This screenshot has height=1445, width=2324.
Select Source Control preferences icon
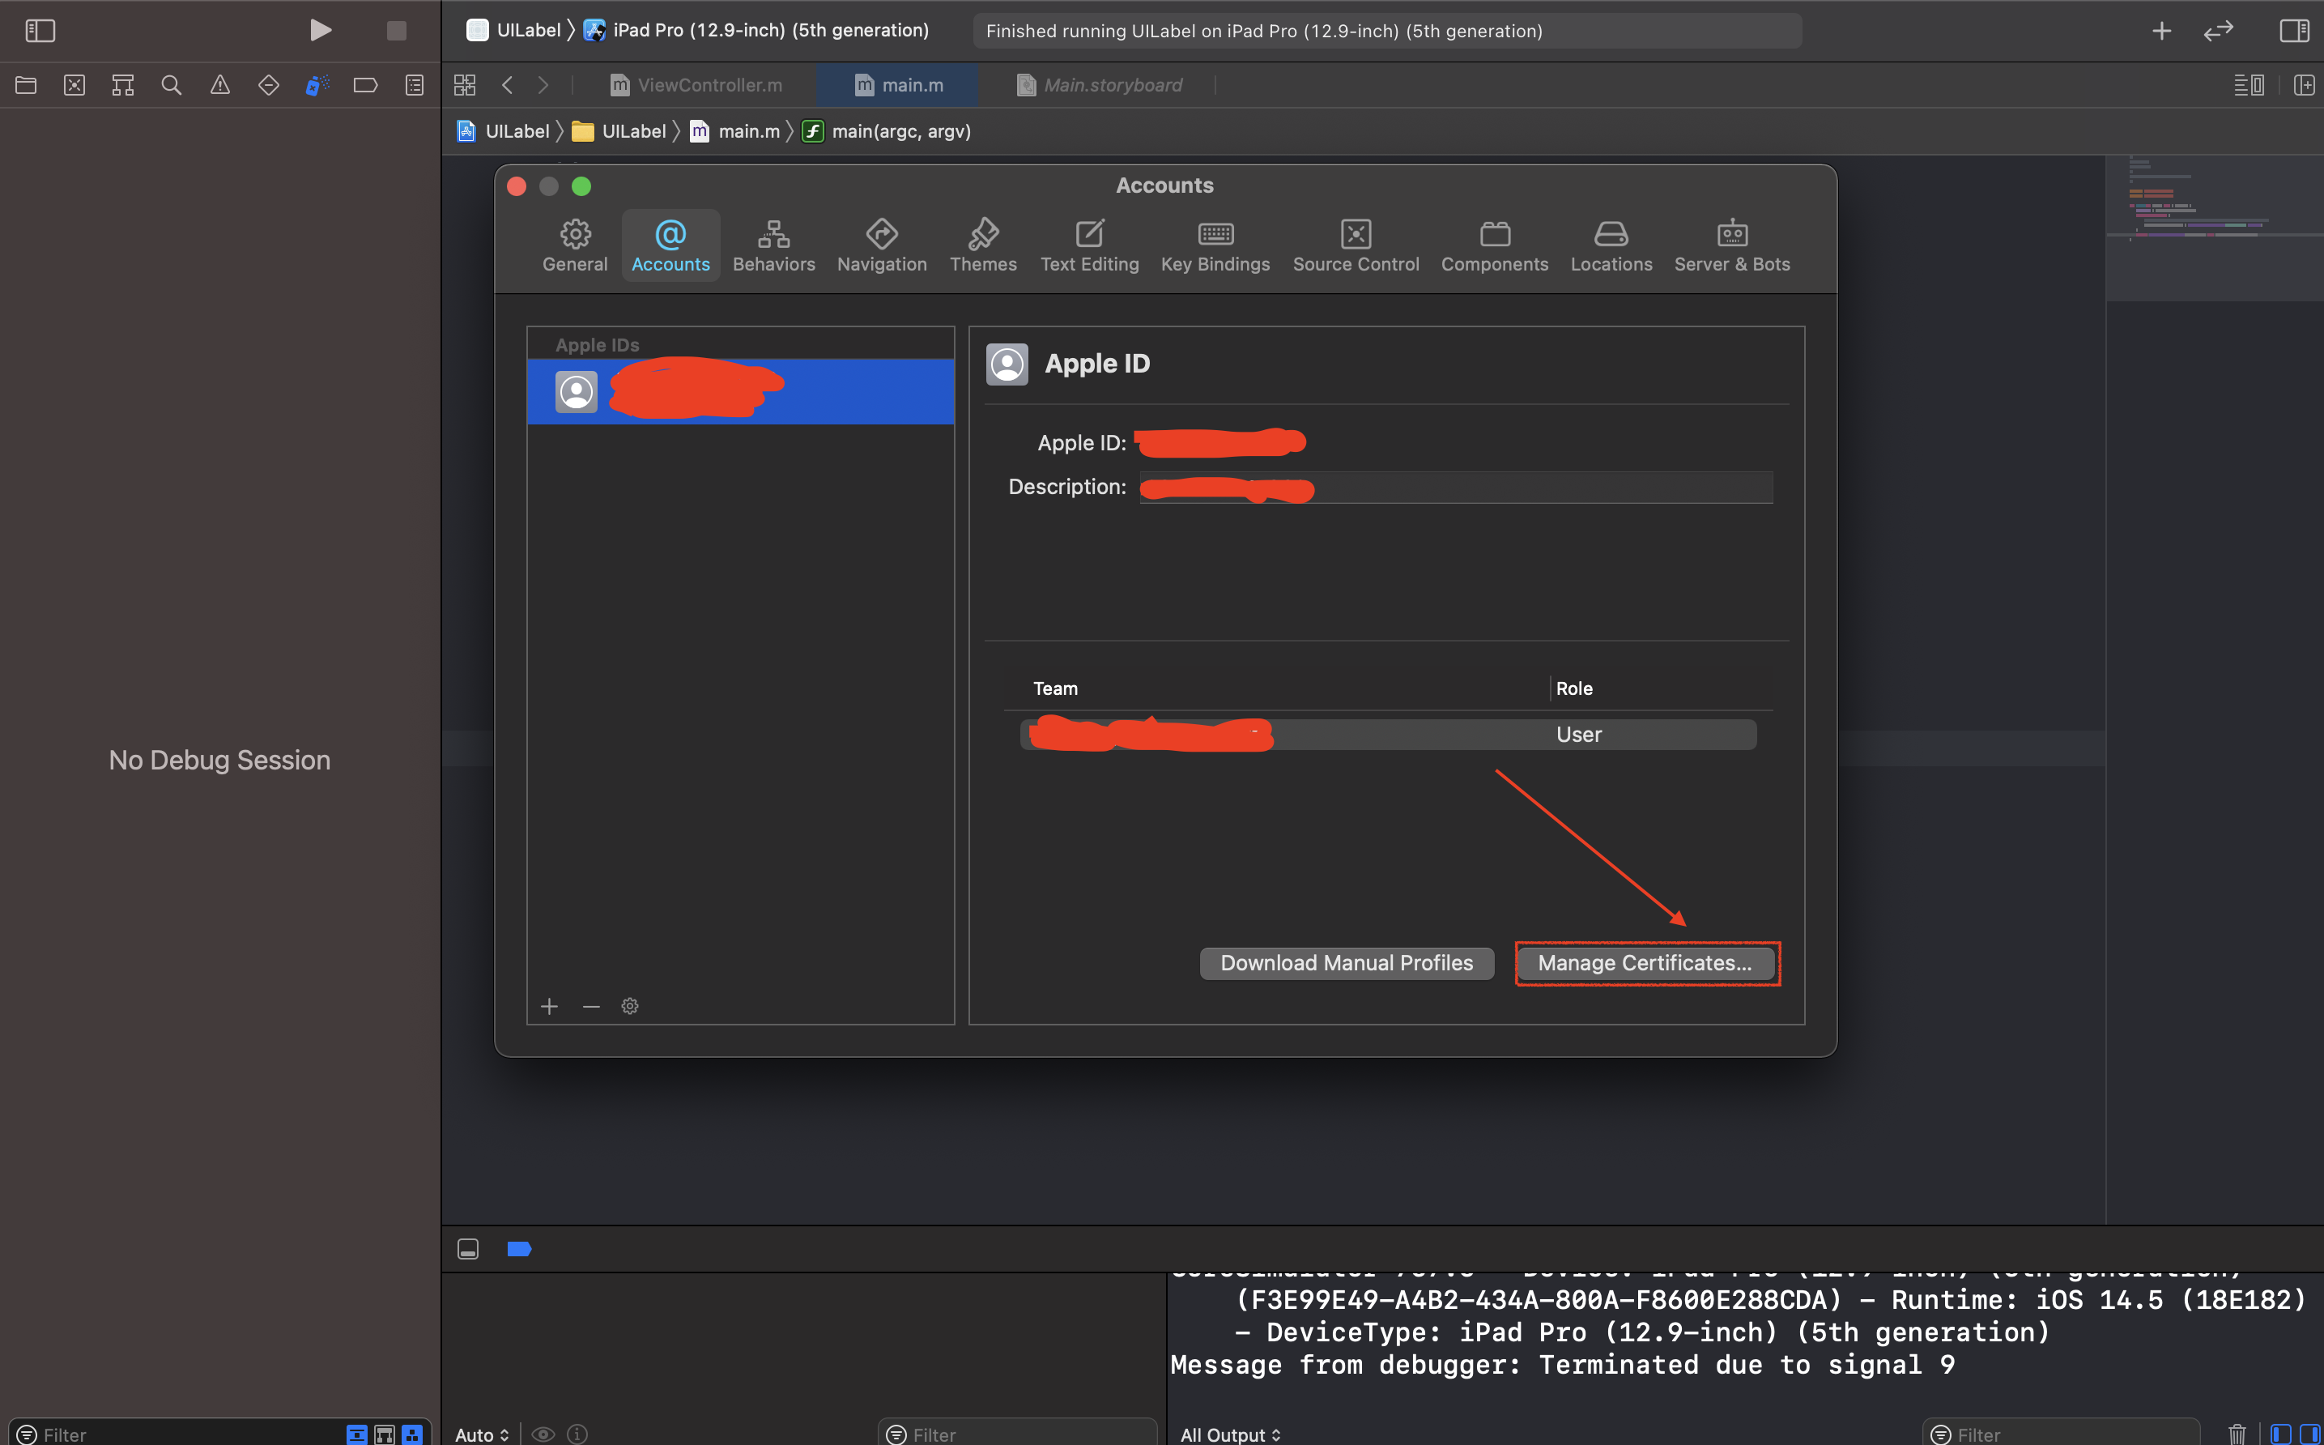pos(1355,245)
